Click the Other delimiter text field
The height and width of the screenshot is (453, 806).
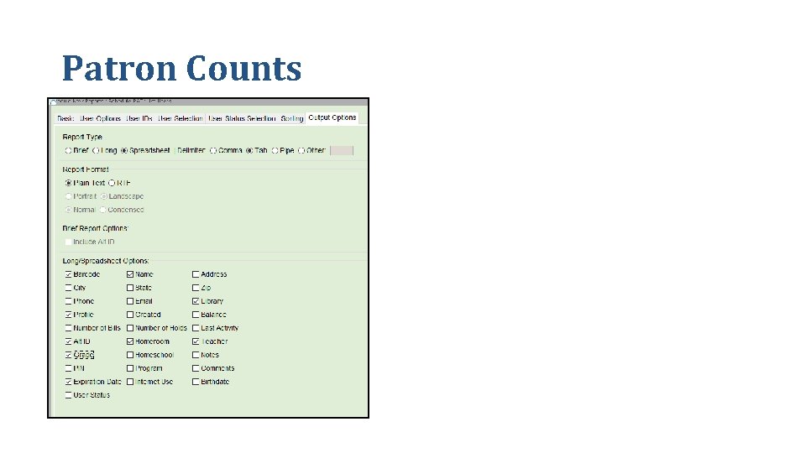[342, 150]
